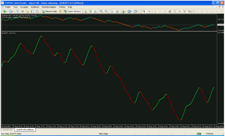Expand the templates dropdown arrow
This screenshot has height=136, width=225.
click(138, 12)
